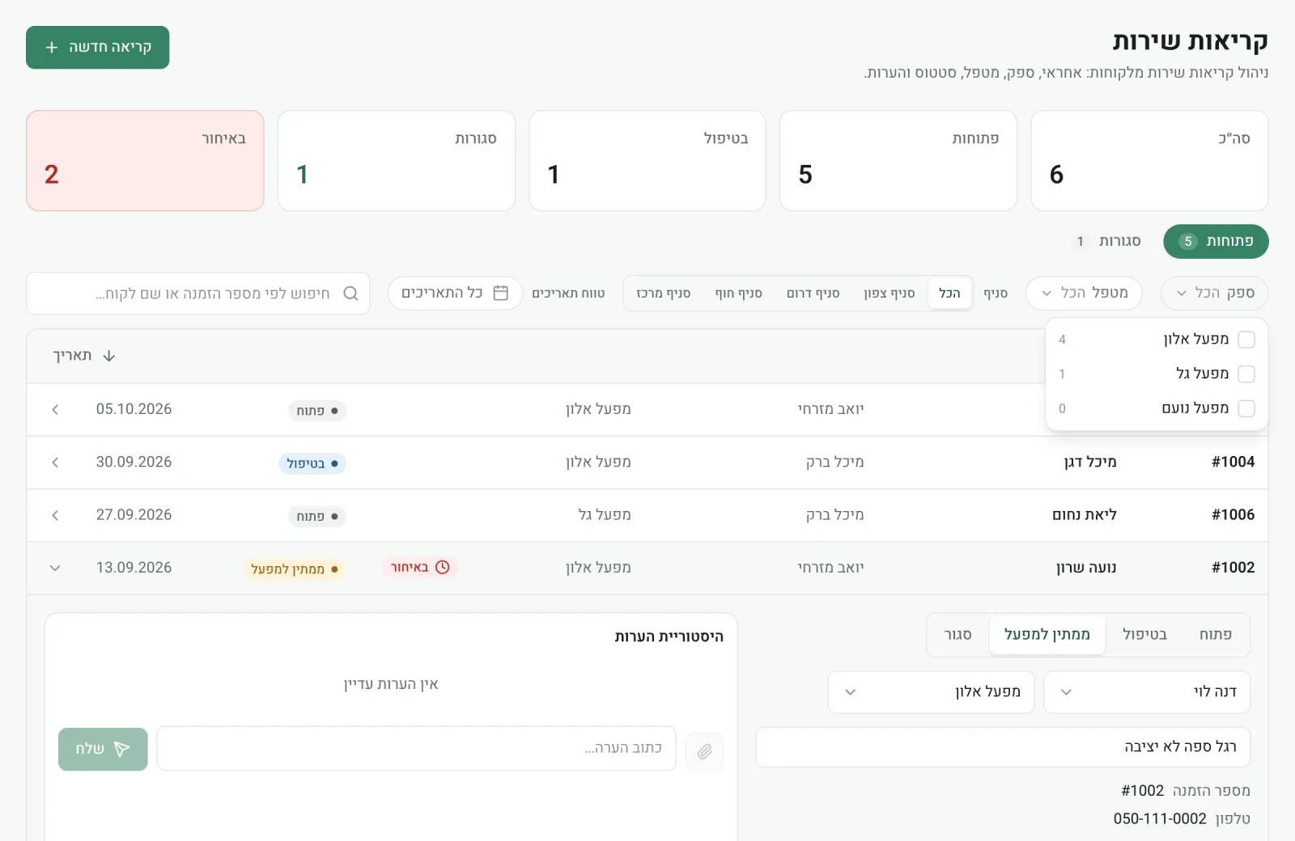Click the שלח send button
Screen dimensions: 1295x841
[x=103, y=750]
